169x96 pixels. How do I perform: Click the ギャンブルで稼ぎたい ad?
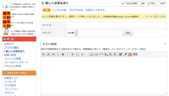tap(19, 24)
